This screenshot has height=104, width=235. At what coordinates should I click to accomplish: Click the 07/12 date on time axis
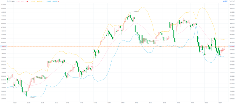[95, 103]
